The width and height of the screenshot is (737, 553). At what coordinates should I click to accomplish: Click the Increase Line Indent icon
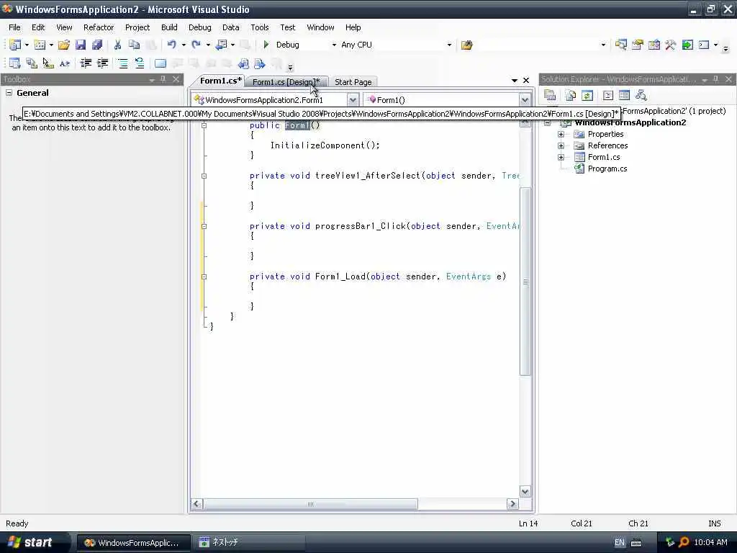(x=102, y=63)
